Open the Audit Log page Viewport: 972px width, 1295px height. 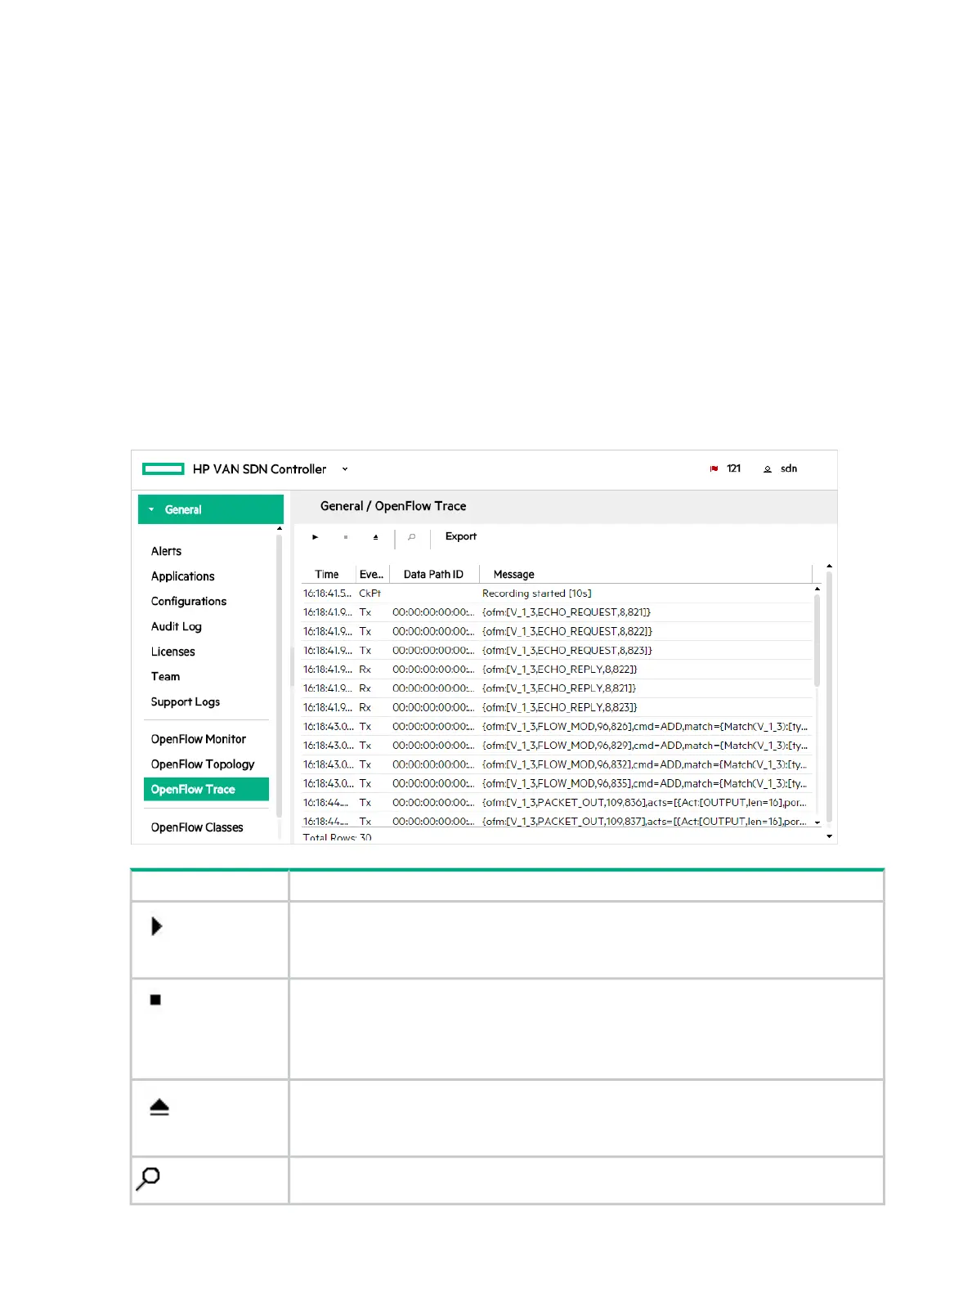pos(176,626)
